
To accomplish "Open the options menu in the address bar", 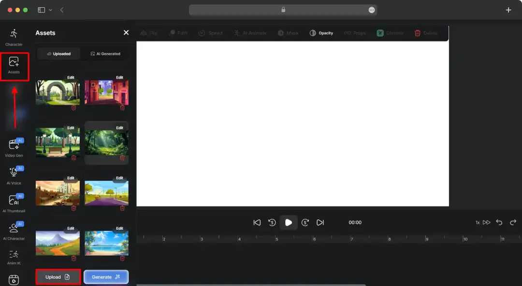I will (371, 10).
